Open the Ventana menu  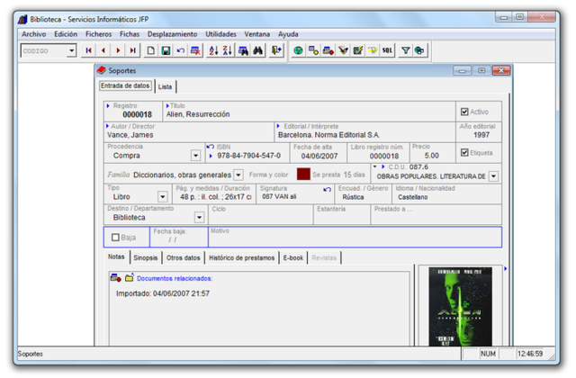pos(256,34)
